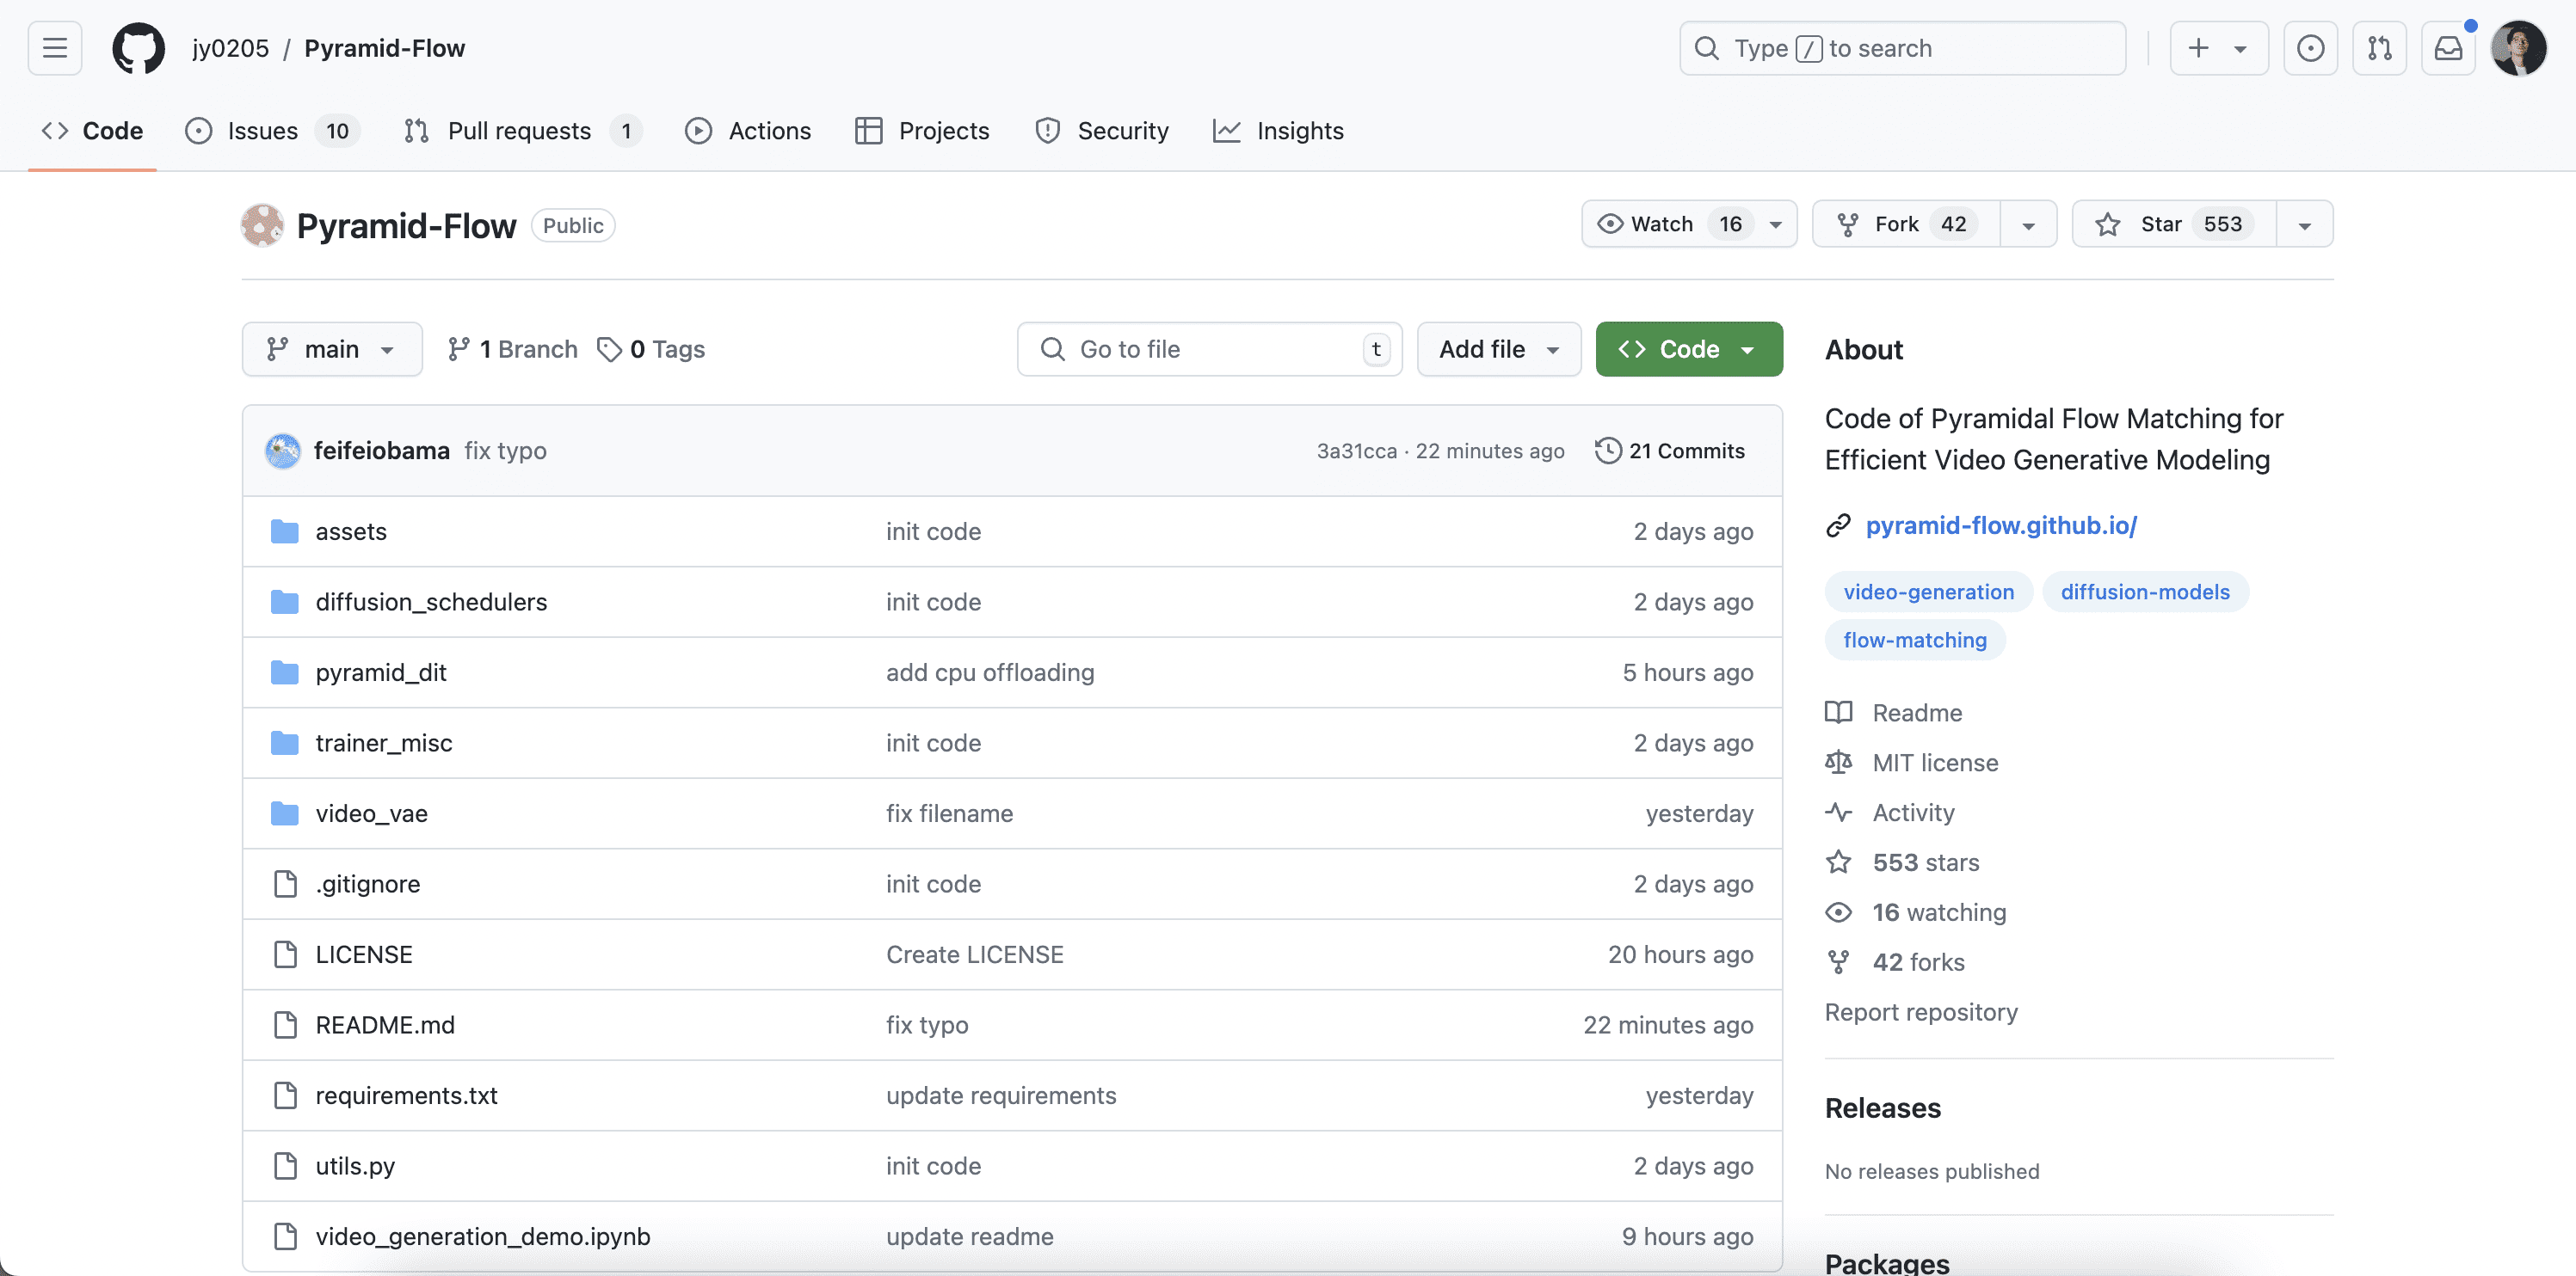Open the commit history clock icon
Image resolution: width=2576 pixels, height=1276 pixels.
1607,451
